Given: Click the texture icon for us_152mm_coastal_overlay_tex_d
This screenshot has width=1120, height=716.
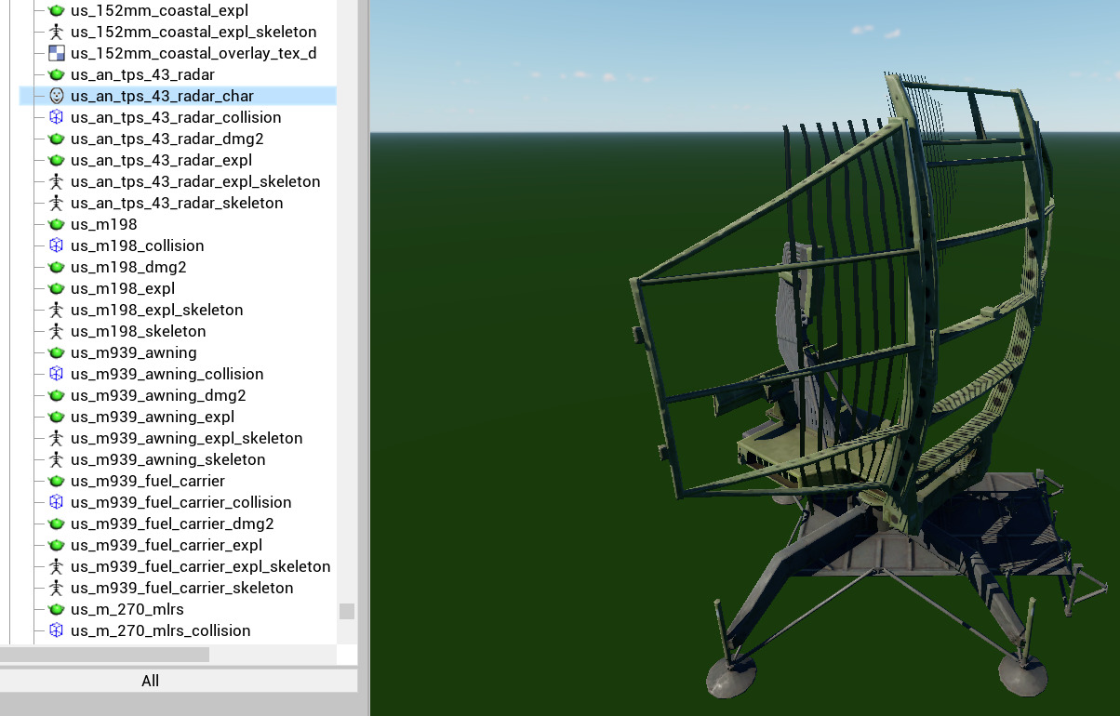Looking at the screenshot, I should [56, 53].
